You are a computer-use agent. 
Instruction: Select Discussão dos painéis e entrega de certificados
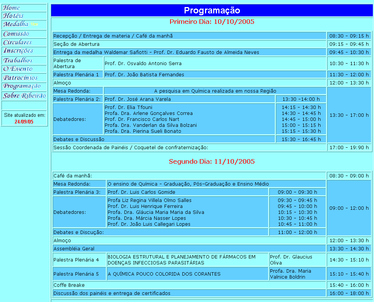click(x=112, y=293)
